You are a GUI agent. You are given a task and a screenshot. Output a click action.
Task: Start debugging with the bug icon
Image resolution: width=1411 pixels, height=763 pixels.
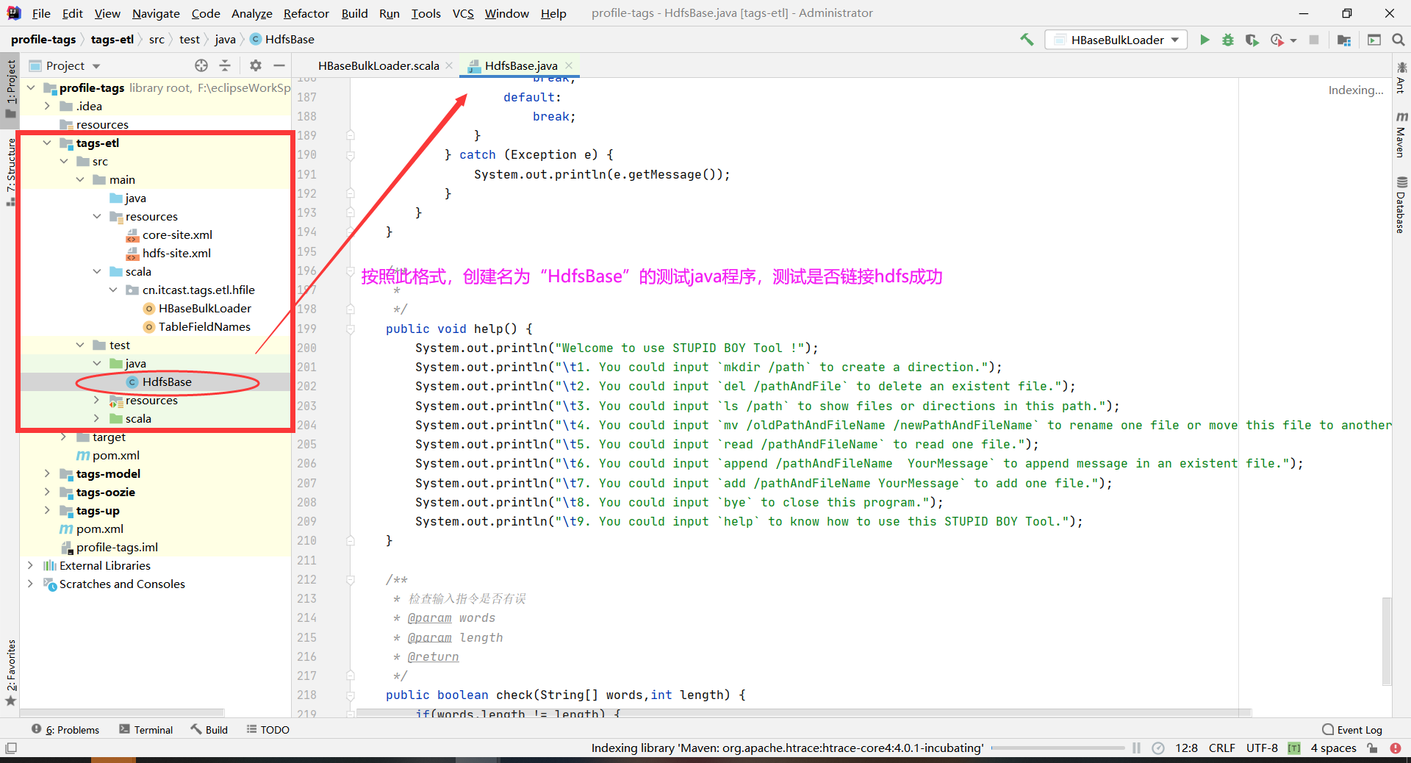click(1228, 40)
